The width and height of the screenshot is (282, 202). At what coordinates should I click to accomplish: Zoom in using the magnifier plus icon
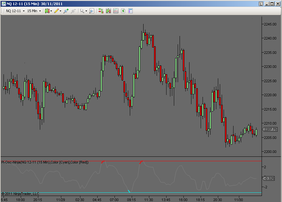click(66, 11)
